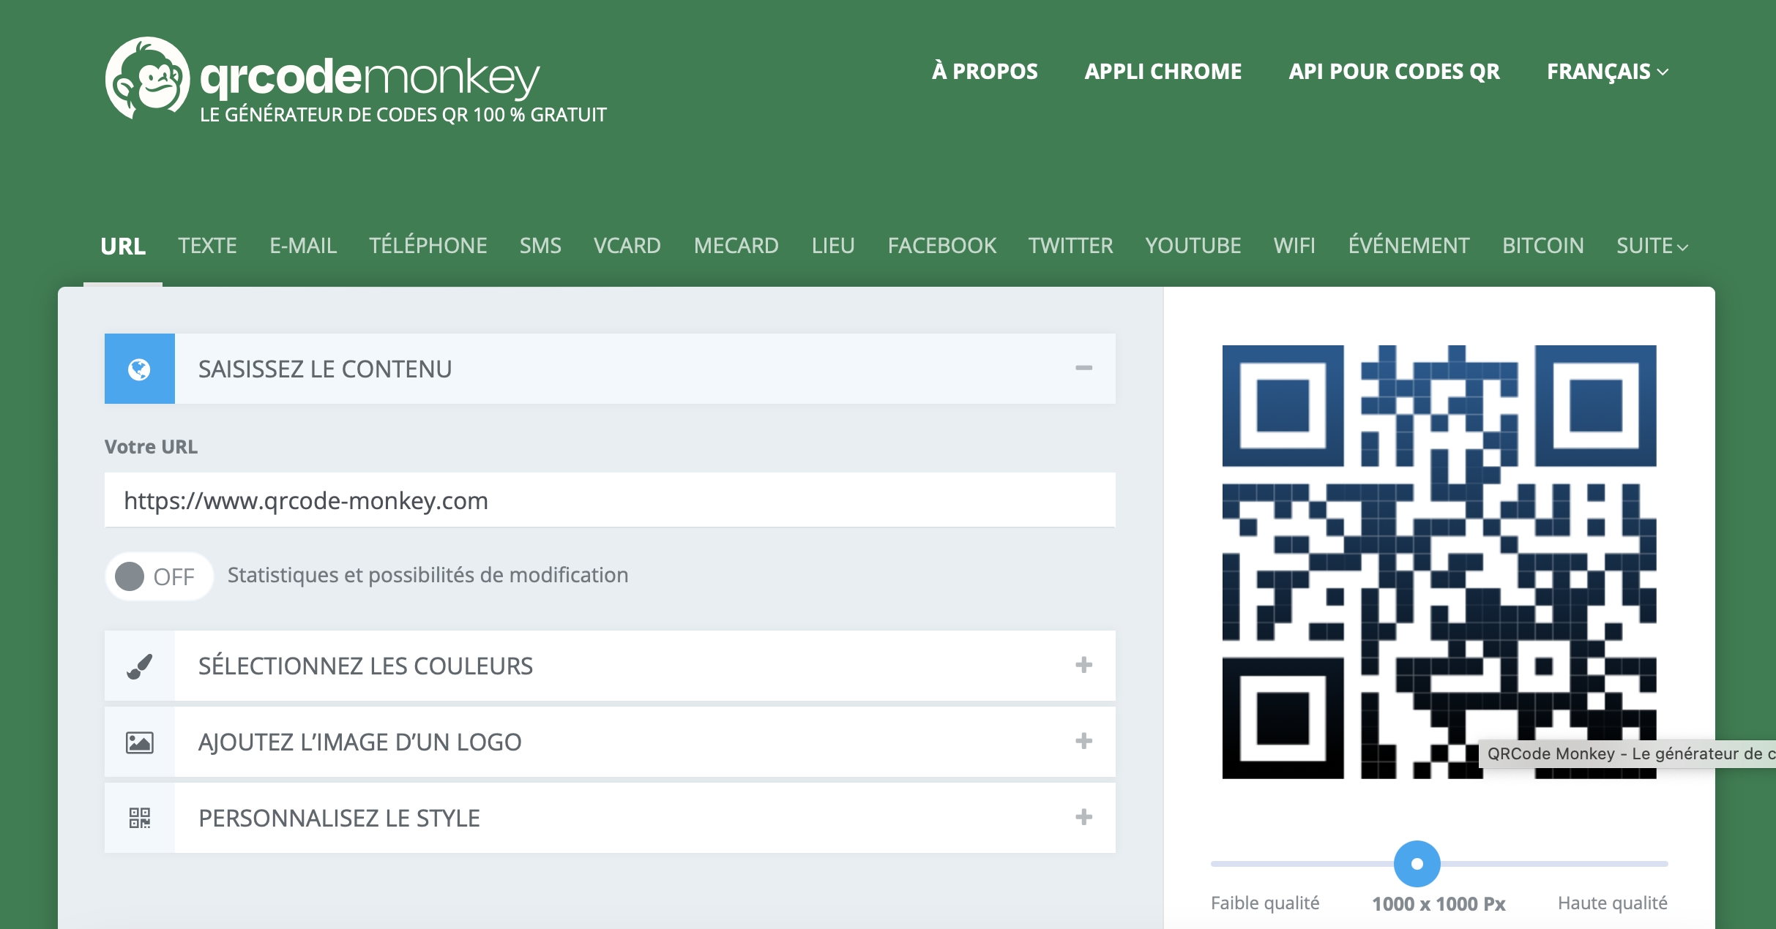Click the Haute qualité label
Image resolution: width=1776 pixels, height=929 pixels.
tap(1613, 903)
